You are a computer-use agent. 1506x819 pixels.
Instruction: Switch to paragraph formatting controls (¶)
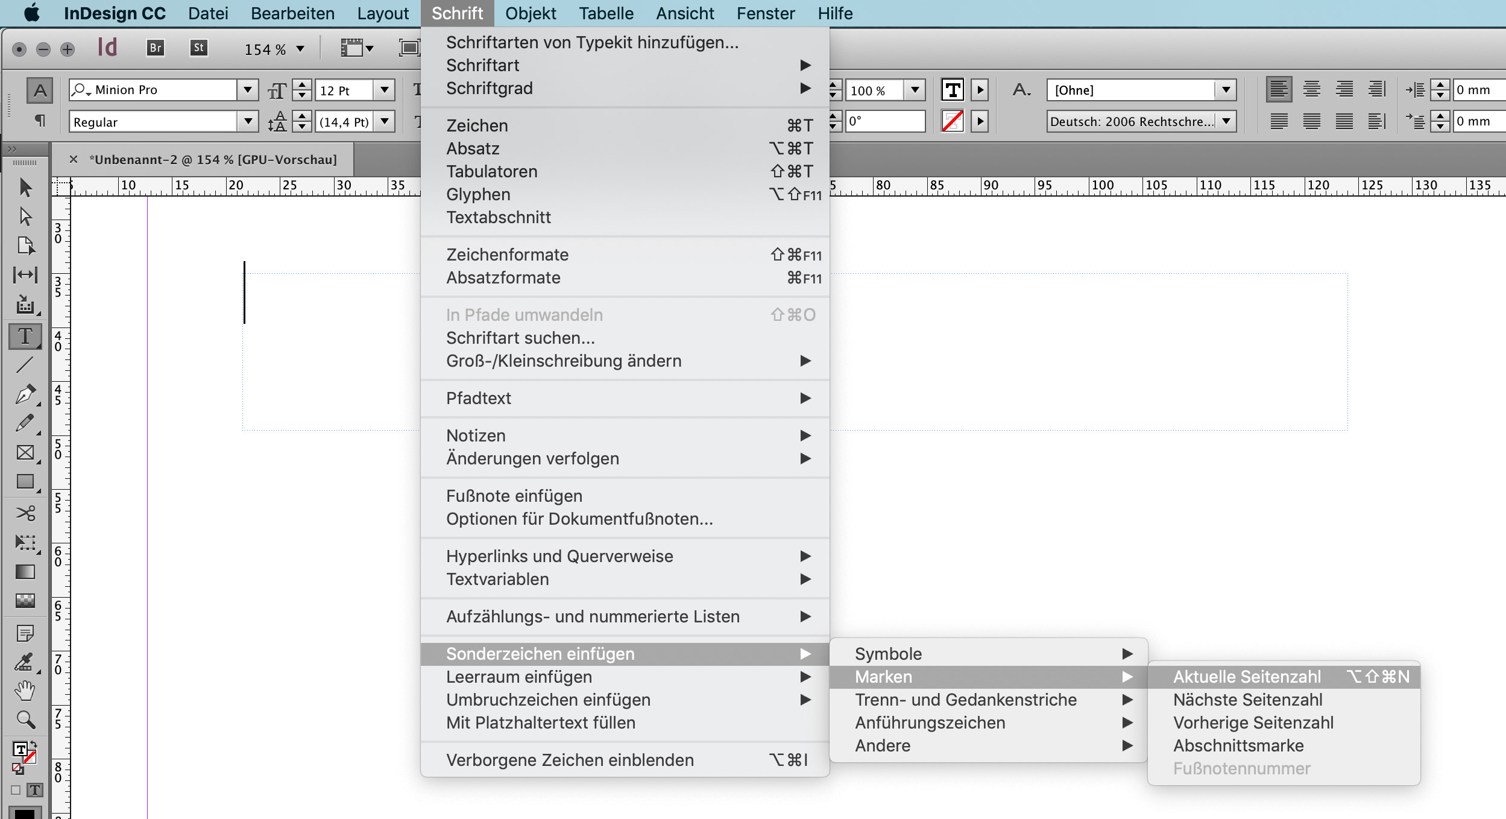40,121
